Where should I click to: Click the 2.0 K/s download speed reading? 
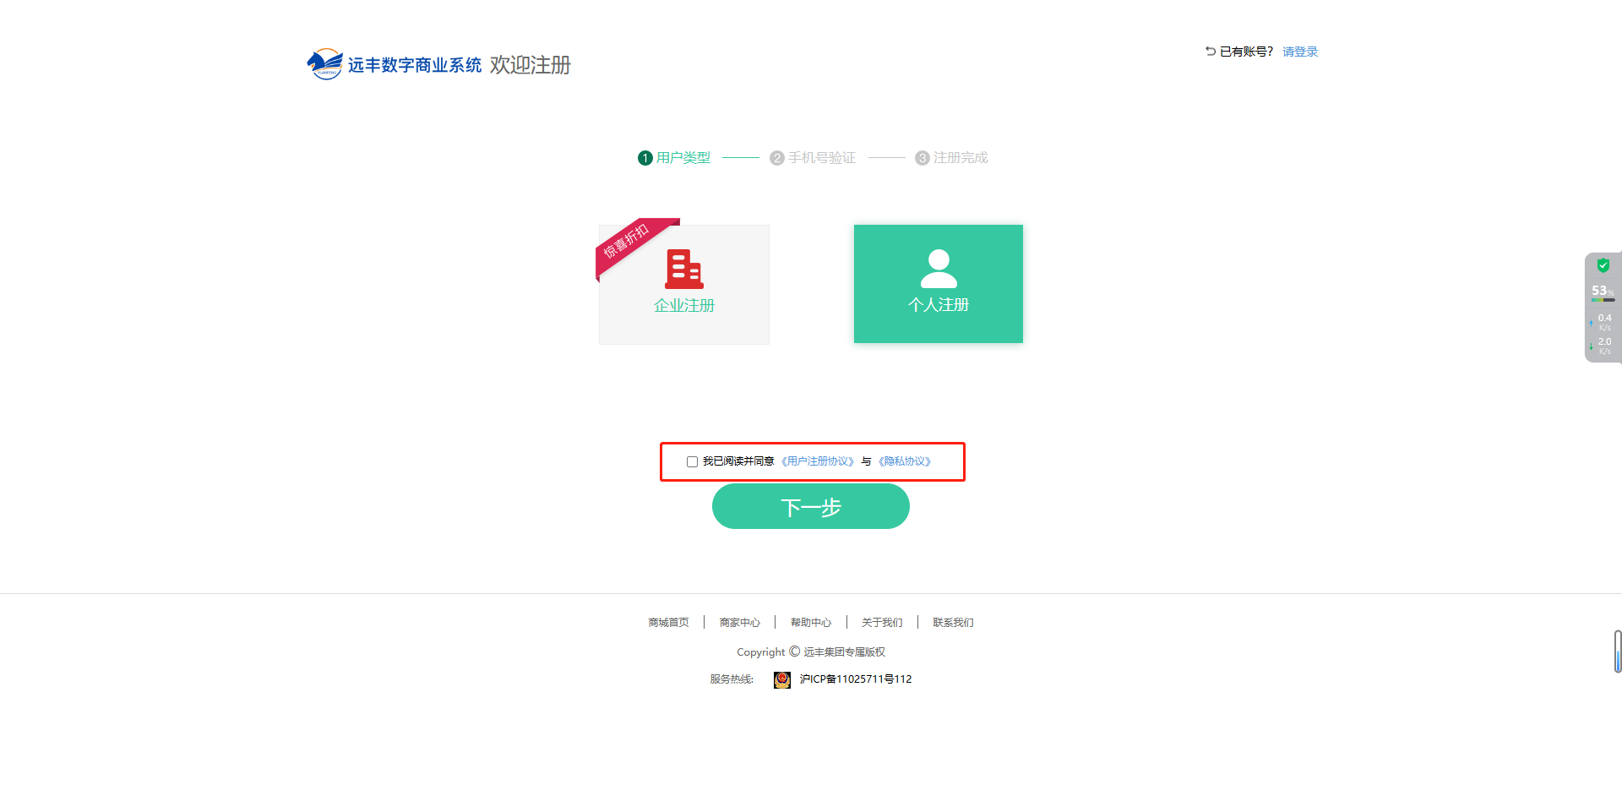click(x=1604, y=346)
